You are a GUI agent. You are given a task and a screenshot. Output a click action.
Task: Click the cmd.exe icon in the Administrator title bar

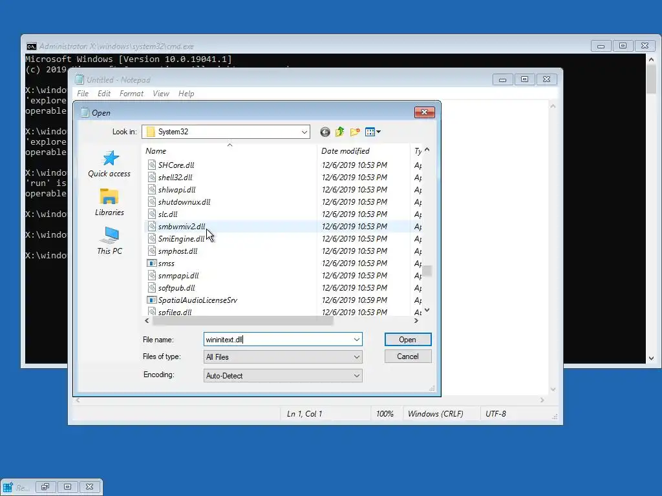point(31,46)
